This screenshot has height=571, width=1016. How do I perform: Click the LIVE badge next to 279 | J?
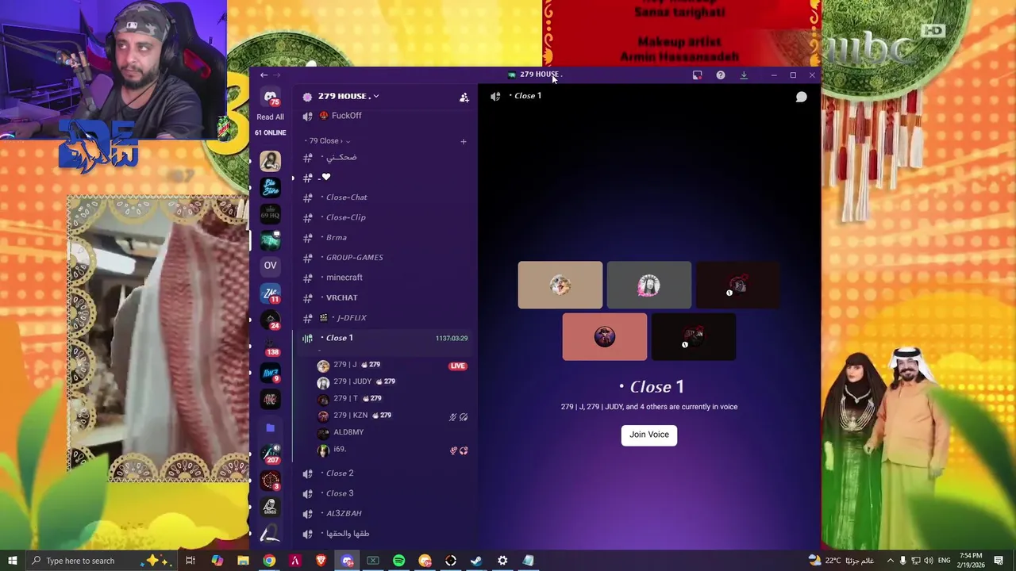pos(457,366)
